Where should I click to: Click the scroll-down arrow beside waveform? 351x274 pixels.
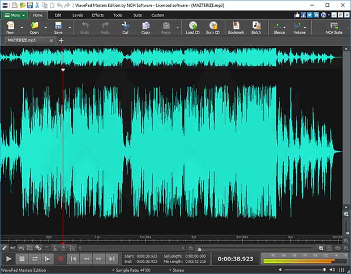346,207
